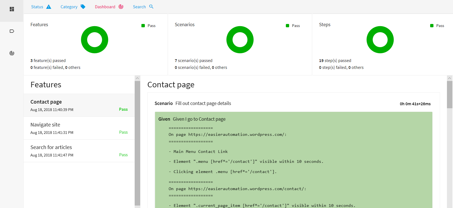The image size is (453, 208).
Task: Click the Dashboard spiral icon in top bar
Action: (x=121, y=7)
